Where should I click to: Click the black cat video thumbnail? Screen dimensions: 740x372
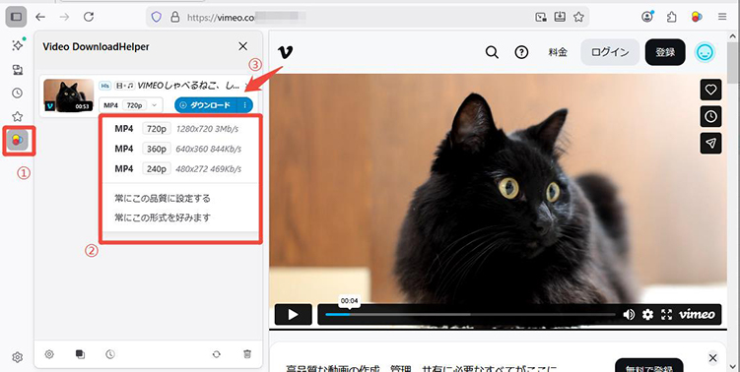(x=68, y=95)
